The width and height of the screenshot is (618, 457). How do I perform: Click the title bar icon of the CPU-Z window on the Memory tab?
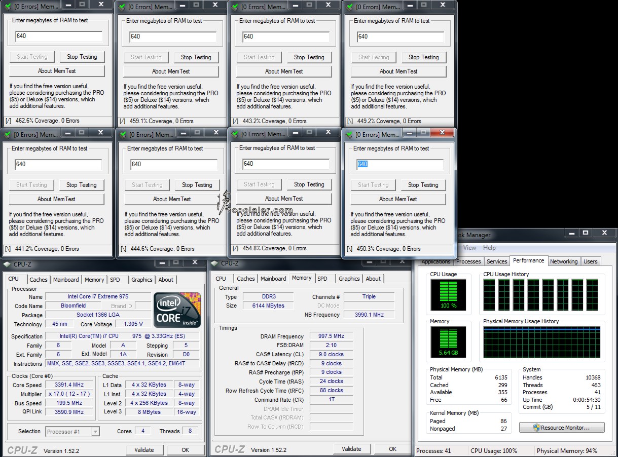pyautogui.click(x=214, y=263)
